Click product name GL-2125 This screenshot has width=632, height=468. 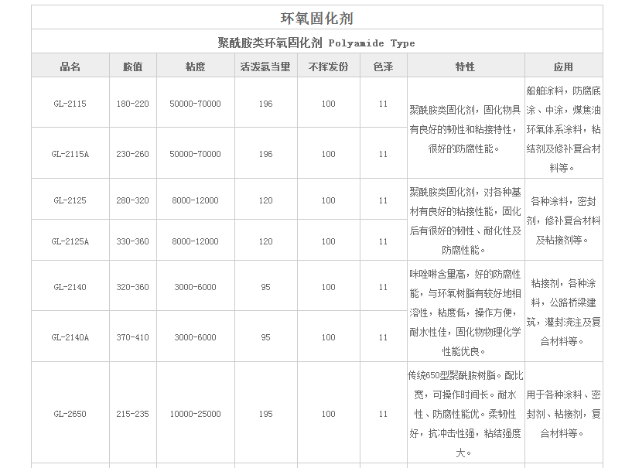pyautogui.click(x=70, y=200)
